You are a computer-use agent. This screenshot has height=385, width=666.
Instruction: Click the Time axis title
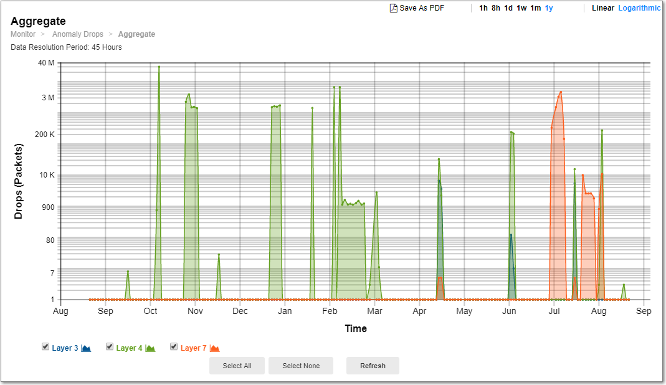pos(356,328)
